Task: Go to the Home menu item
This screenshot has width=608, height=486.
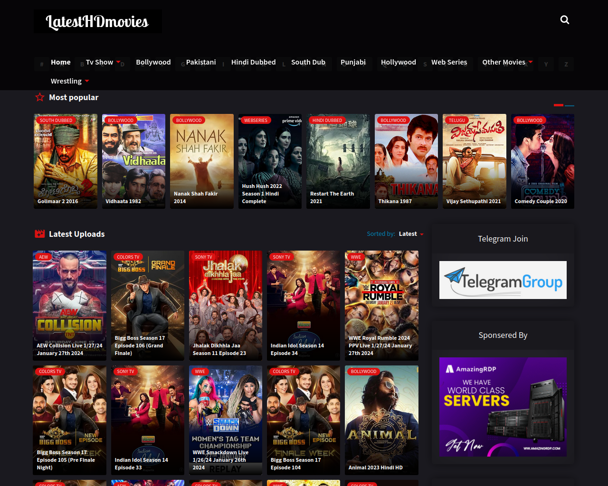Action: point(61,62)
